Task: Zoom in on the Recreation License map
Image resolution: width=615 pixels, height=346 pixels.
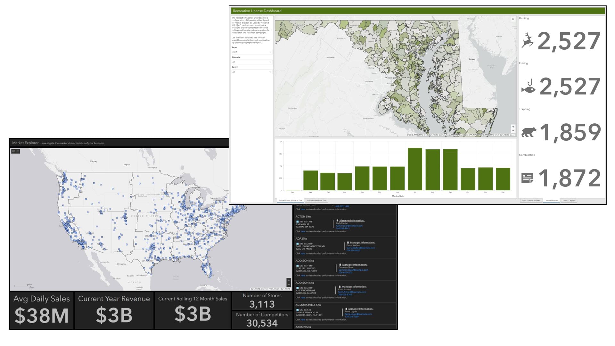Action: (513, 127)
